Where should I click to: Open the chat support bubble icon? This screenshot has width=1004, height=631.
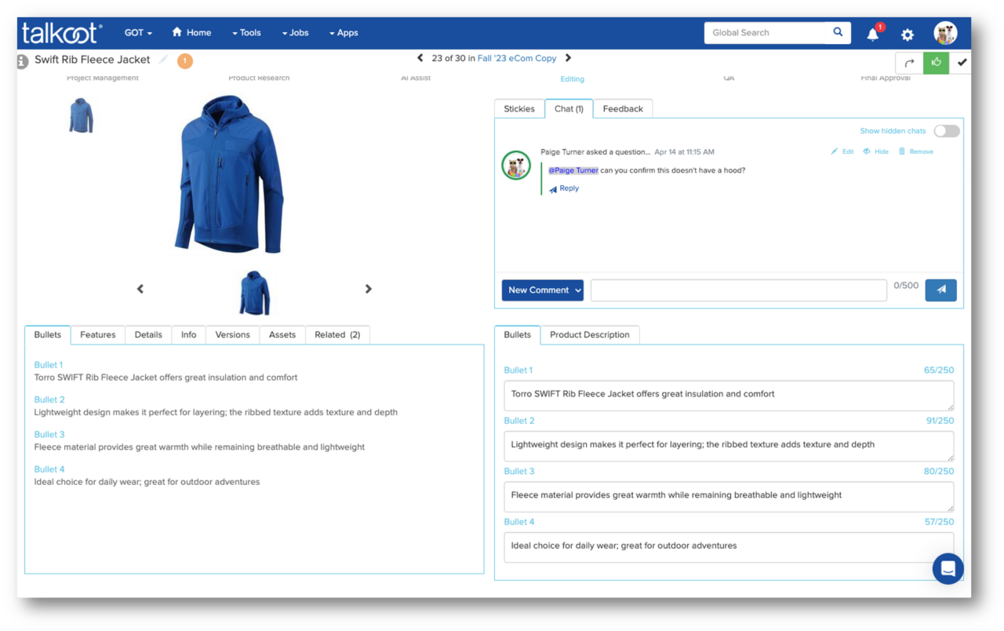(x=948, y=569)
